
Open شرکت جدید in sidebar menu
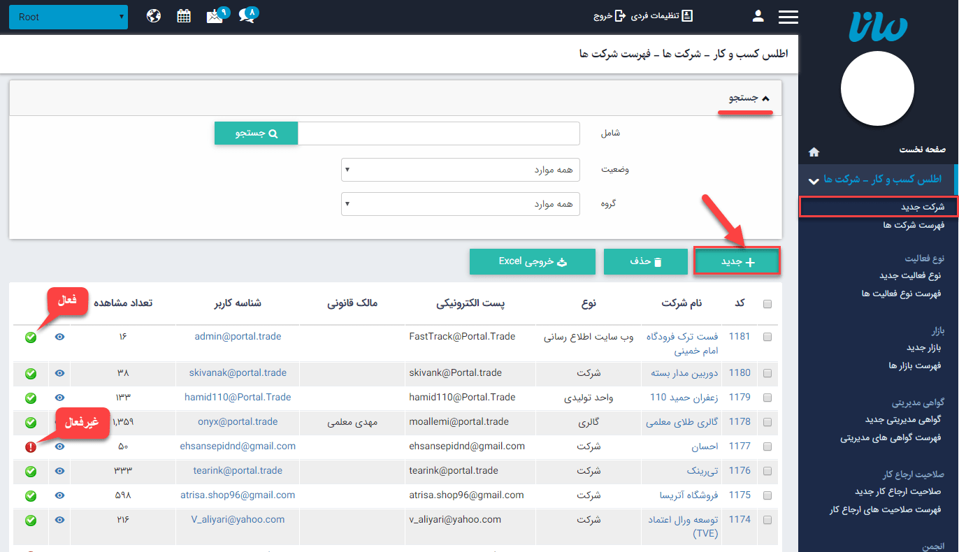tap(922, 207)
